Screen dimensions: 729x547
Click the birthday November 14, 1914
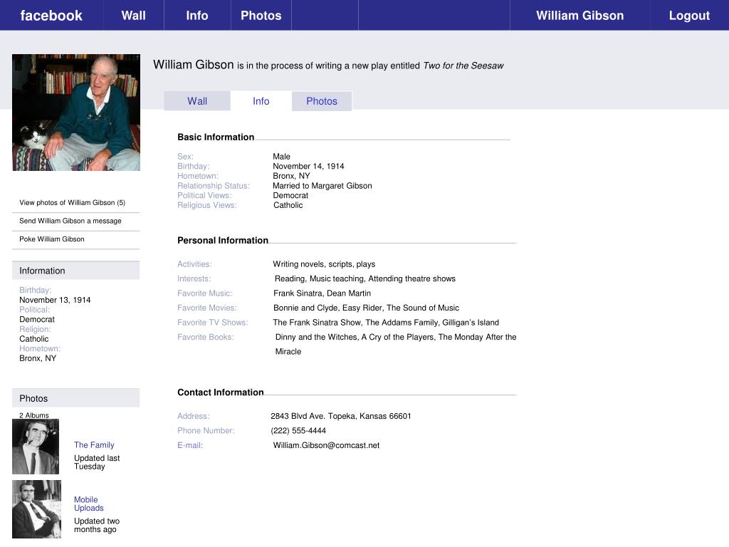point(308,166)
